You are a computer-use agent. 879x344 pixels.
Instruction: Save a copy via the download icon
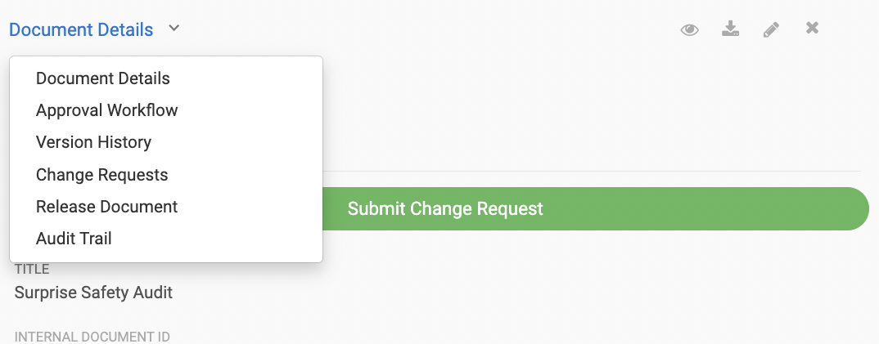tap(730, 29)
